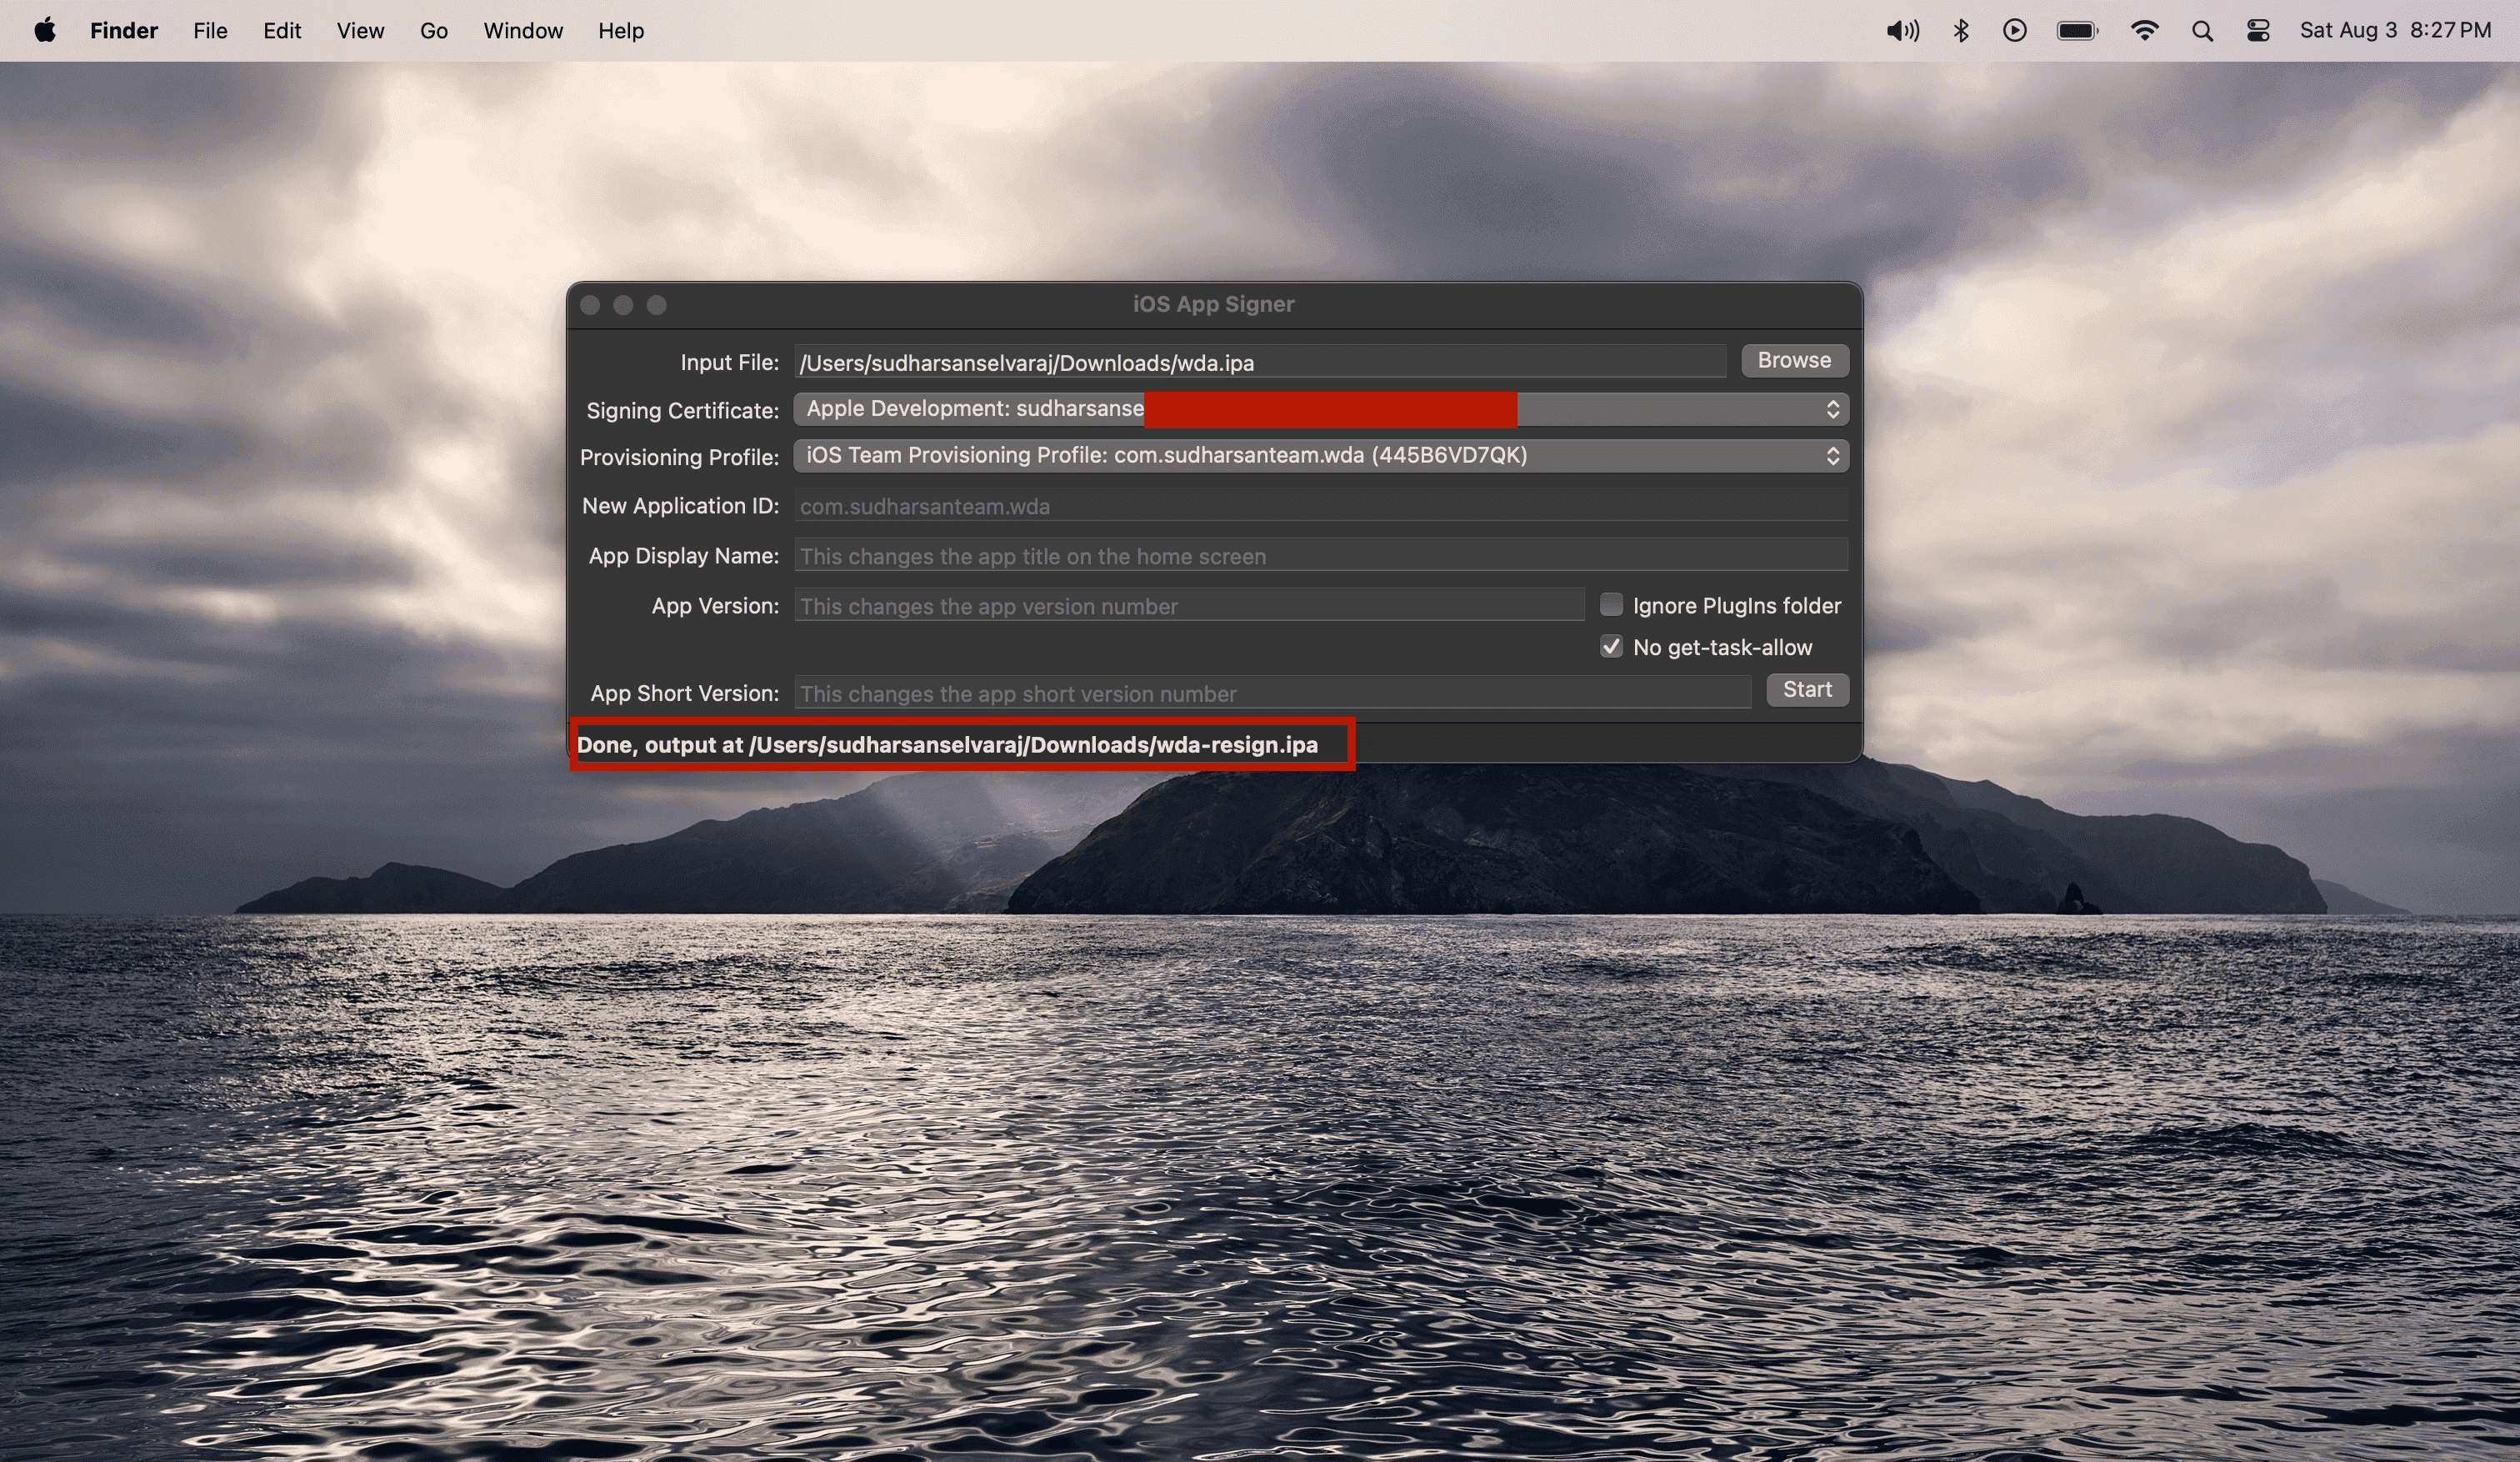
Task: Click the App Version input field
Action: (1188, 606)
